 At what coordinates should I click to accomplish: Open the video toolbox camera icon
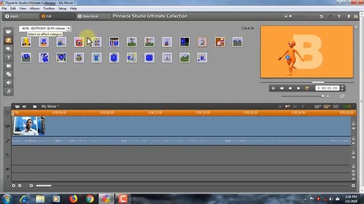click(17, 107)
